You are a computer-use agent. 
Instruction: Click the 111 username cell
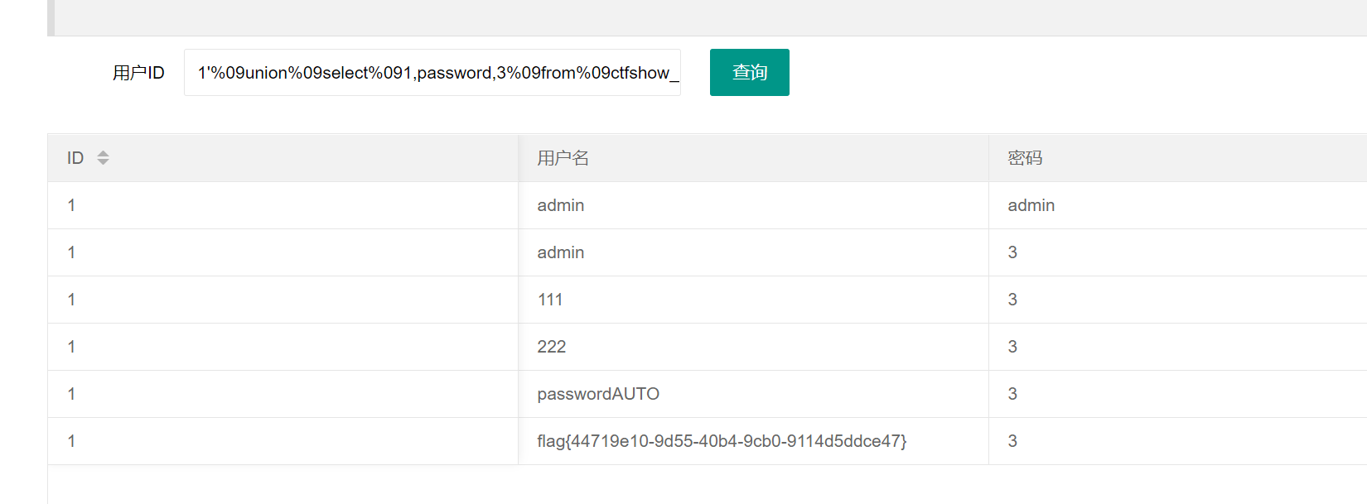coord(550,300)
